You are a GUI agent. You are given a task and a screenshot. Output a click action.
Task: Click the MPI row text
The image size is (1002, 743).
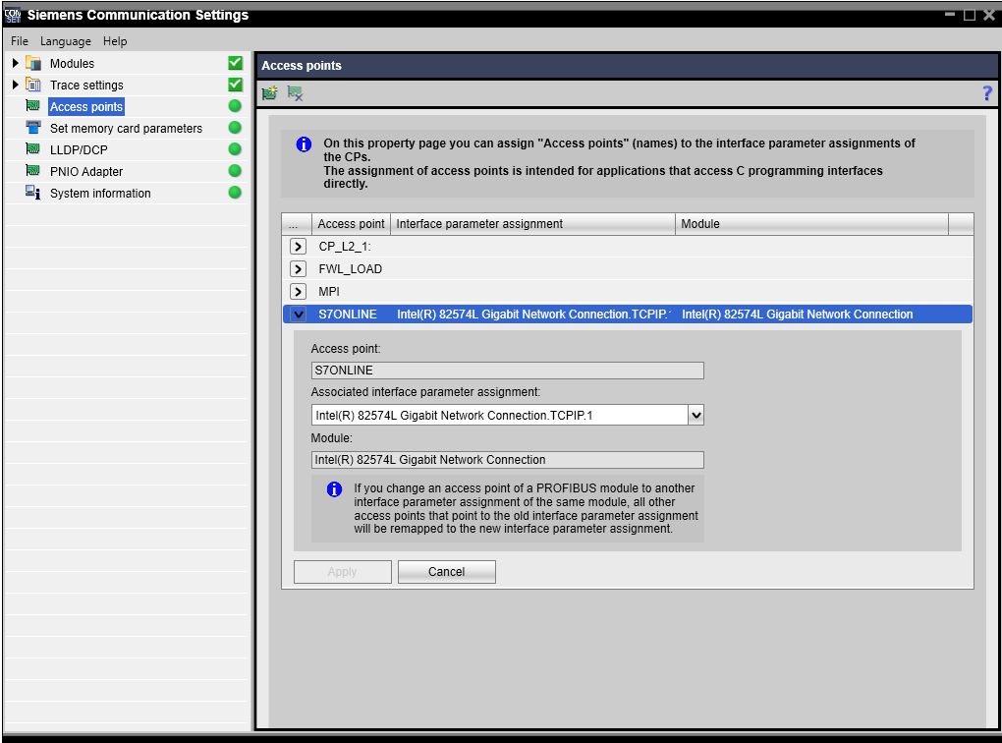coord(329,292)
